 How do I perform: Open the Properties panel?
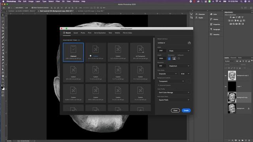coord(215,24)
